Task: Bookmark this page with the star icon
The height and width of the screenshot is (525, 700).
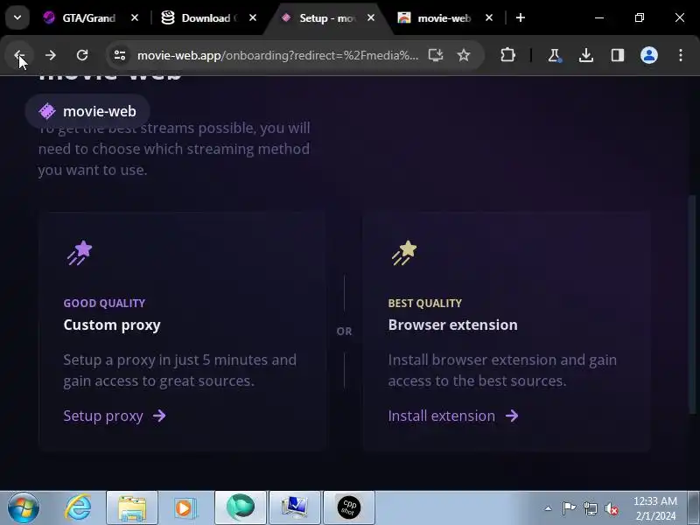Action: [x=464, y=55]
